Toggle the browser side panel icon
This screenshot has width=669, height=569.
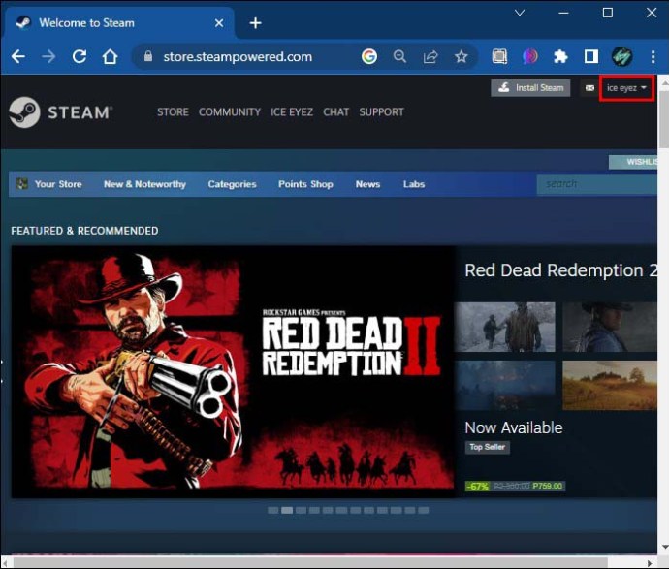pos(591,56)
